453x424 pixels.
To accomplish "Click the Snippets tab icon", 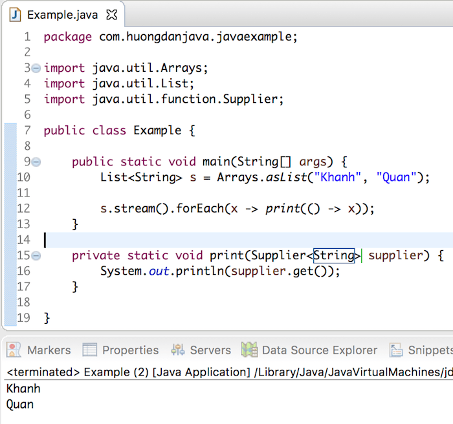I will [396, 350].
